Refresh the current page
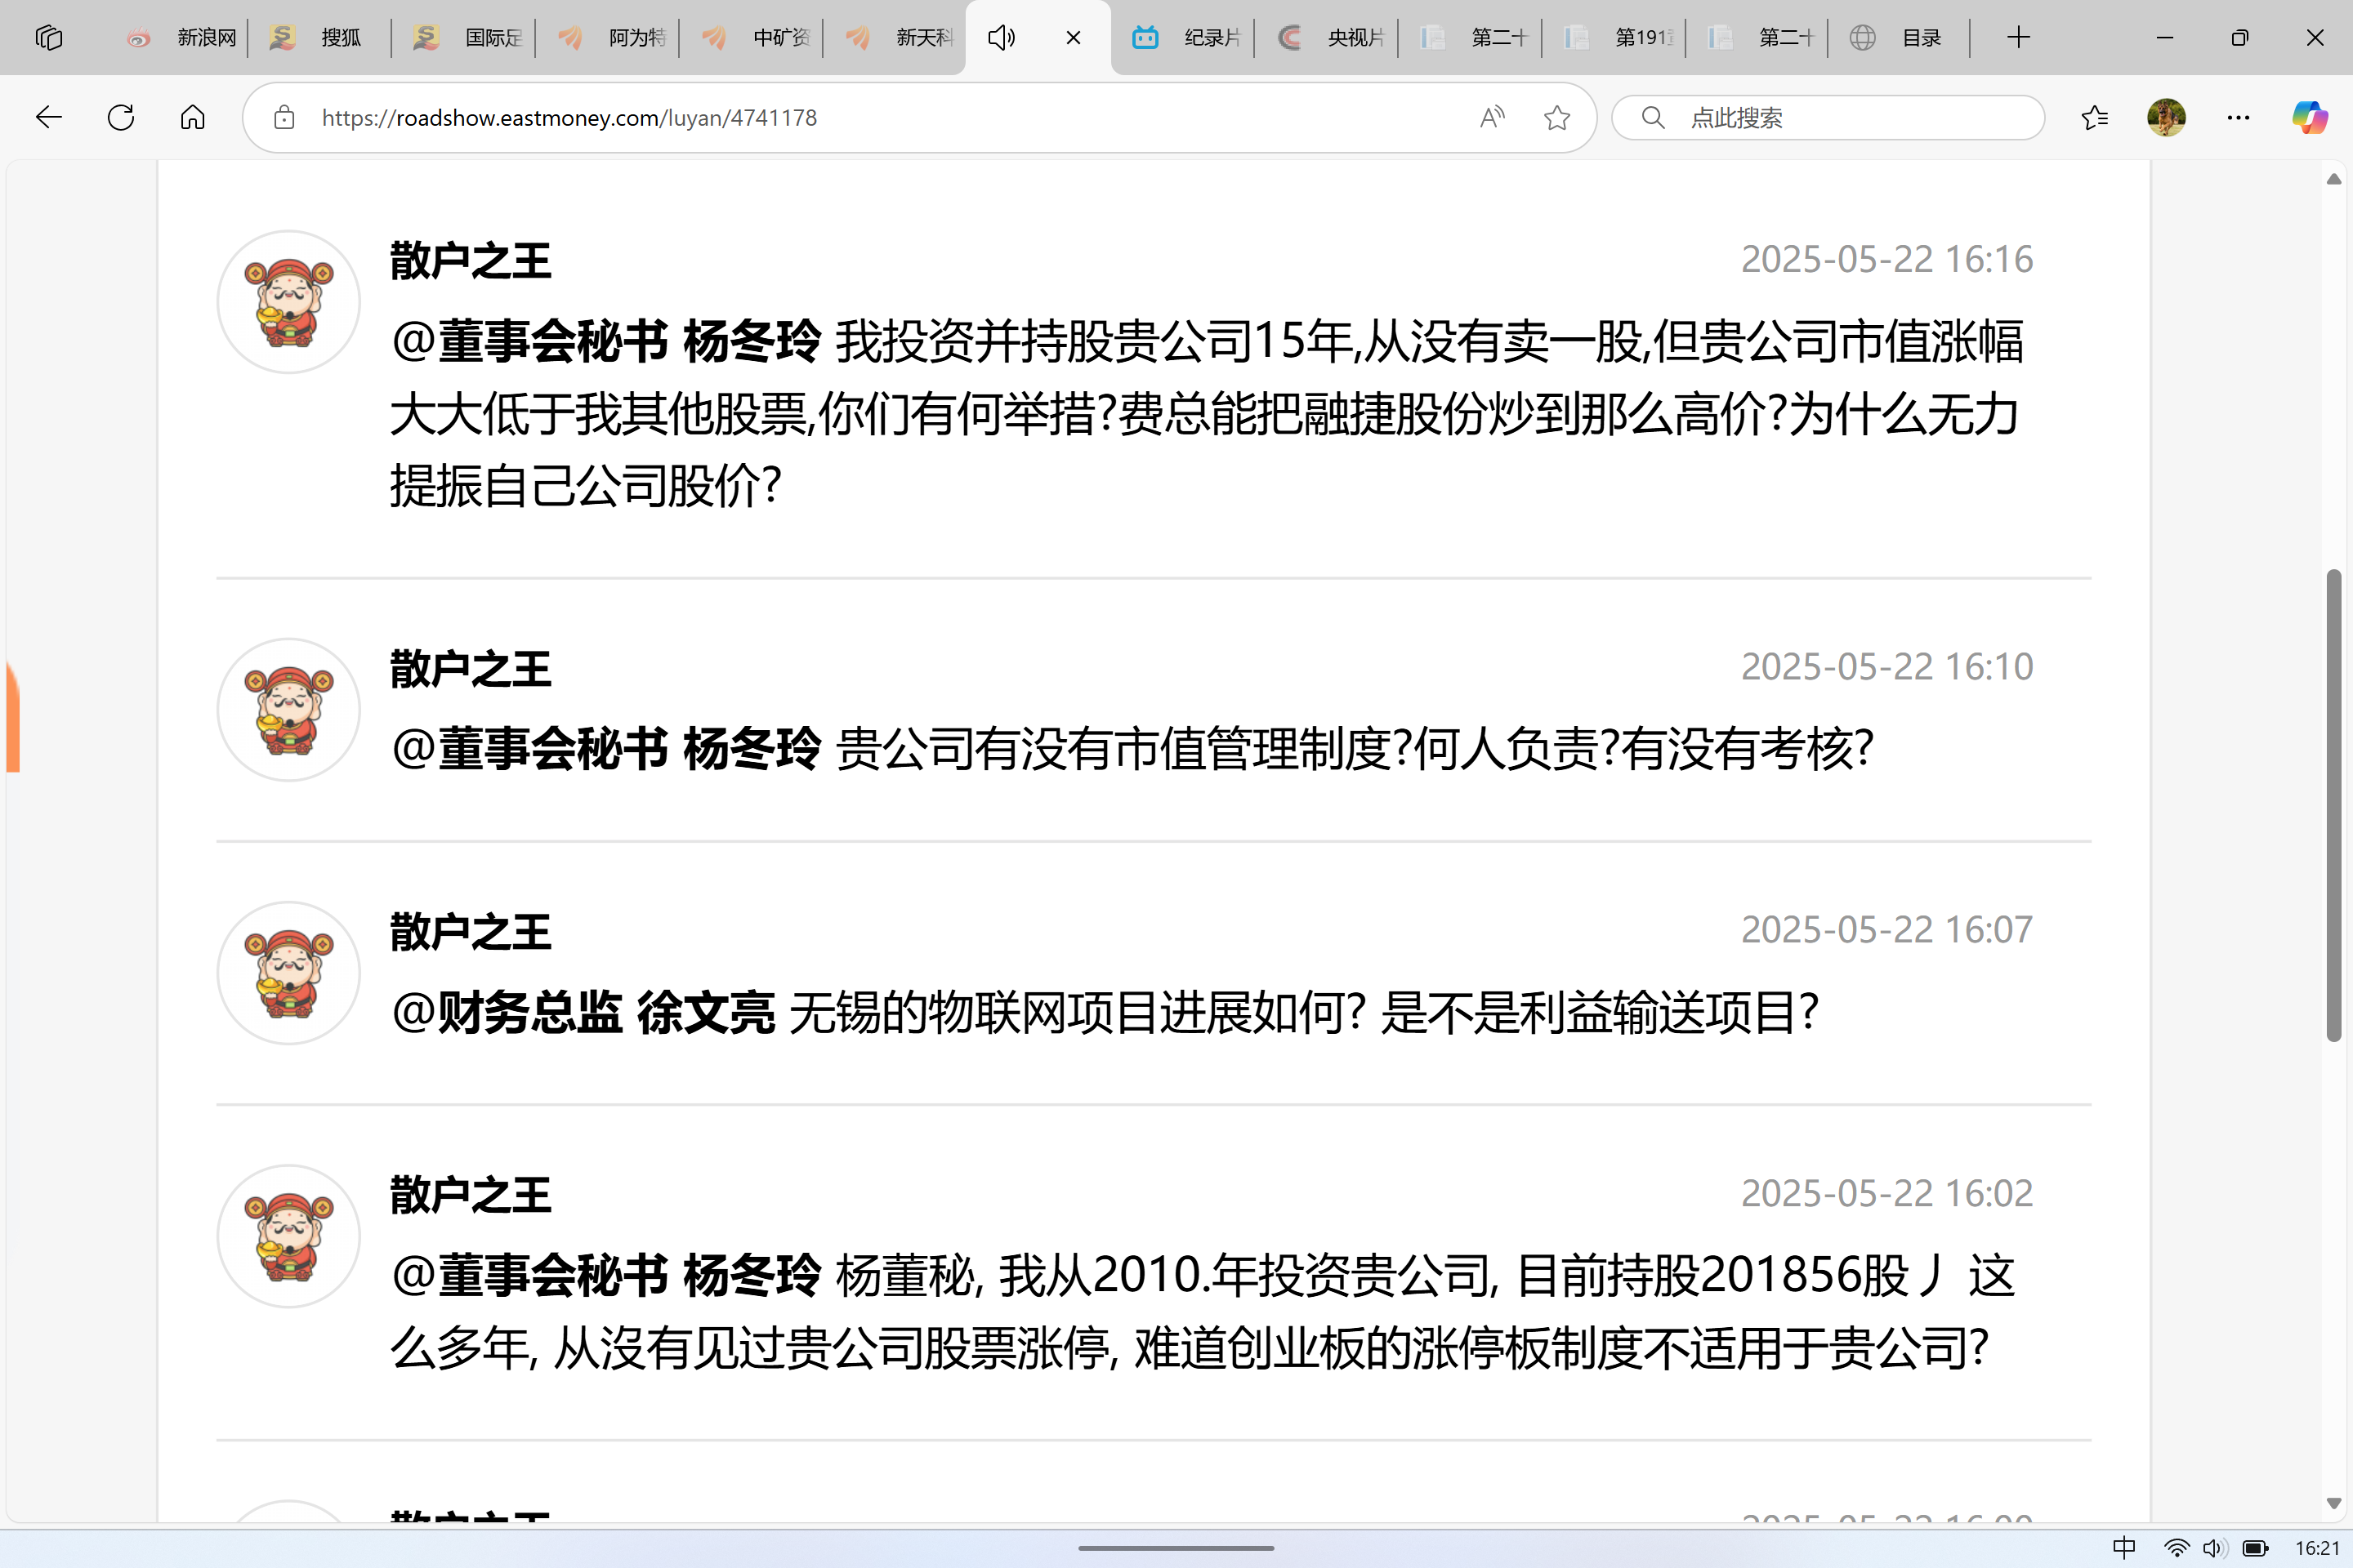Screen dimensions: 2353x1568 click(x=121, y=118)
